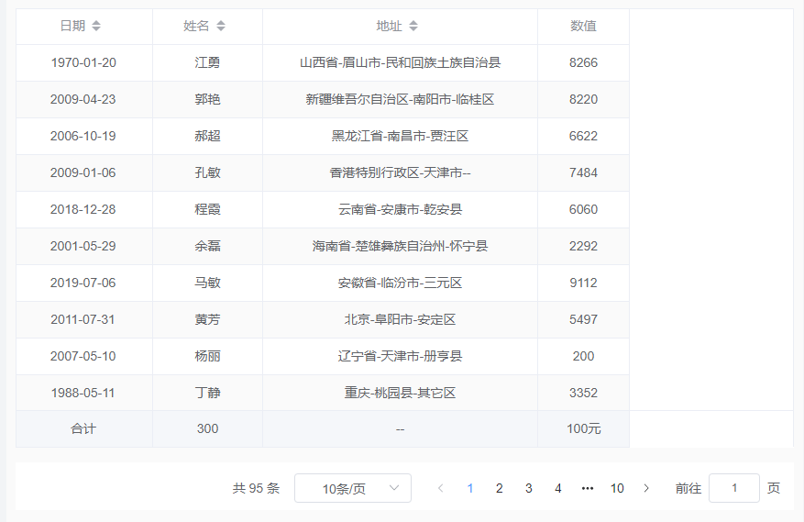
Task: Select value cell 8266
Action: point(583,62)
